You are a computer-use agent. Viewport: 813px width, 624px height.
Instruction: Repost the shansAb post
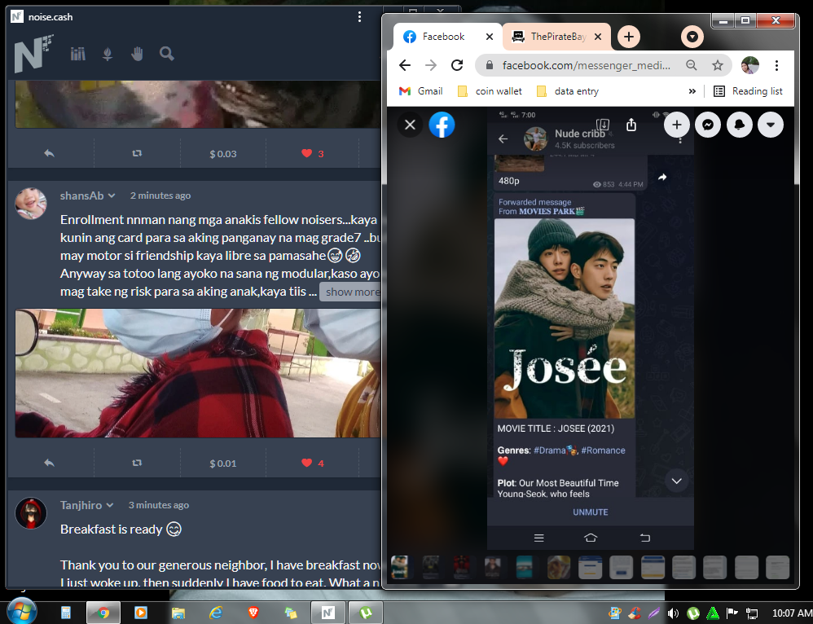[137, 463]
